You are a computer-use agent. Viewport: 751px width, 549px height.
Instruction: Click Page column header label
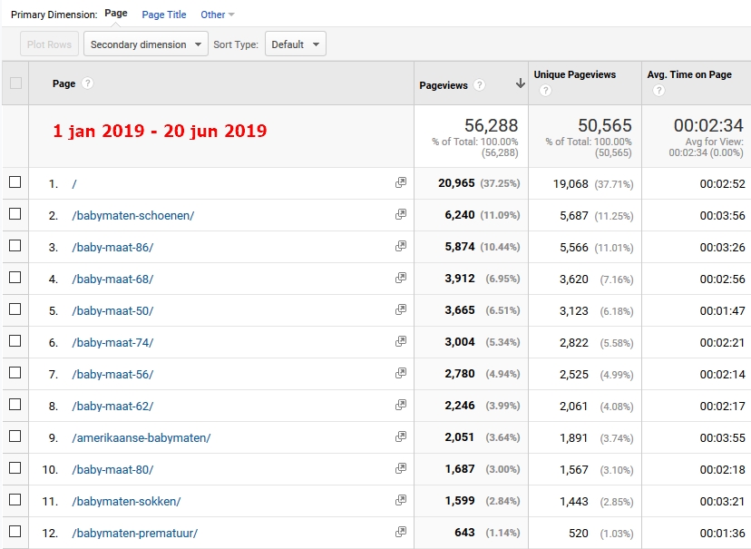tap(63, 83)
